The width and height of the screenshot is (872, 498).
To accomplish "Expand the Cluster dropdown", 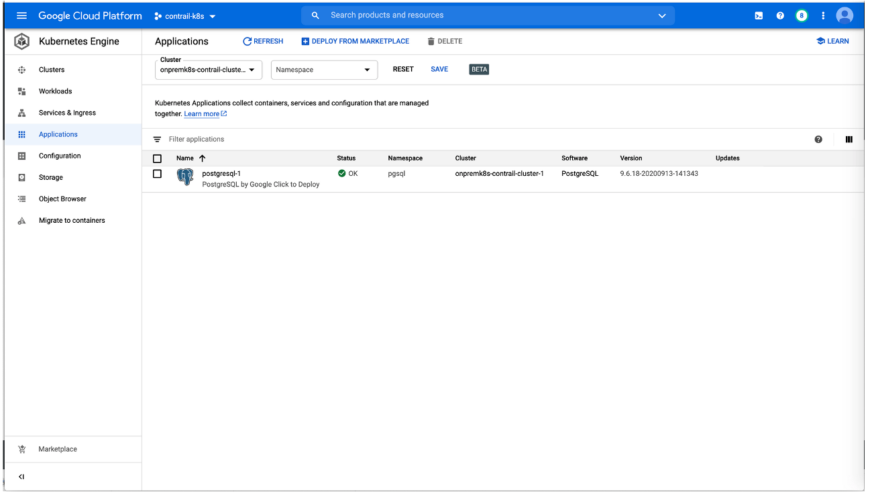I will 209,70.
